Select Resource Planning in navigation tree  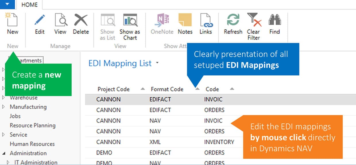coord(32,125)
